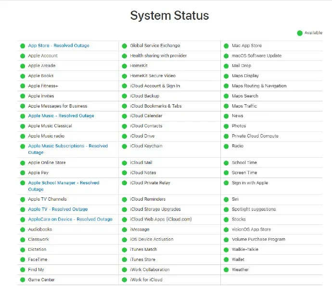Open Apple Music Subscriptions - Resolved Outage link
The image size is (332, 289).
tap(68, 149)
